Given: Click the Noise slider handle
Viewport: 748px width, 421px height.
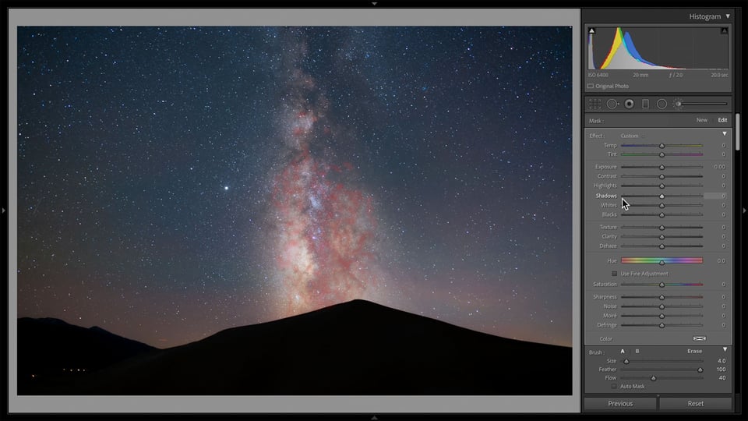Looking at the screenshot, I should click(662, 306).
